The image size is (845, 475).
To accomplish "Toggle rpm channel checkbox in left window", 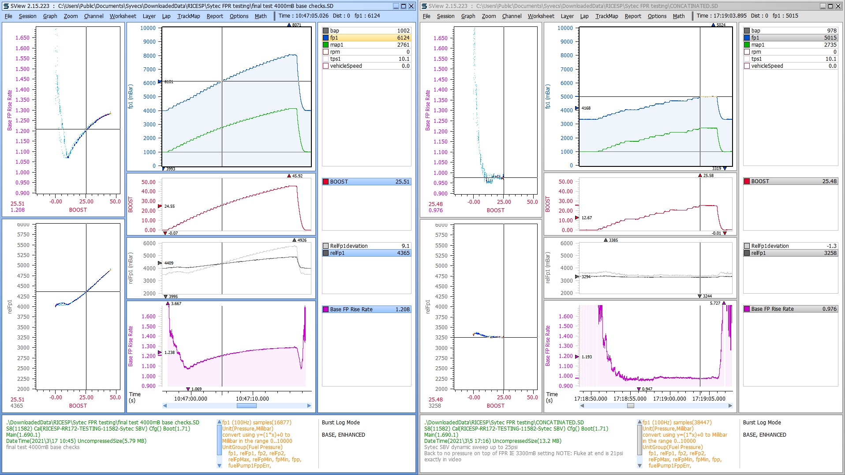I will pos(326,52).
